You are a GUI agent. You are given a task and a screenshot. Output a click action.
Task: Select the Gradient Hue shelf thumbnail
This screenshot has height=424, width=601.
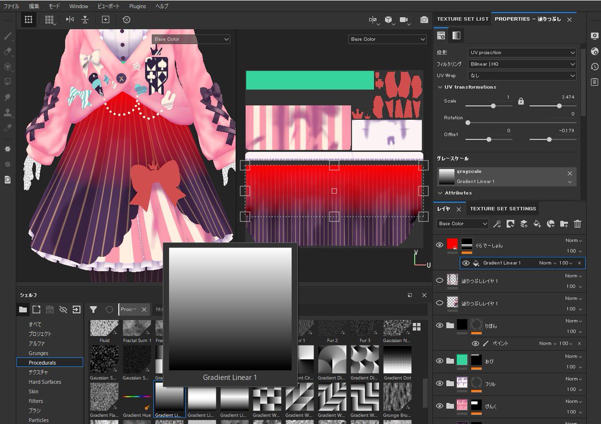pyautogui.click(x=137, y=397)
